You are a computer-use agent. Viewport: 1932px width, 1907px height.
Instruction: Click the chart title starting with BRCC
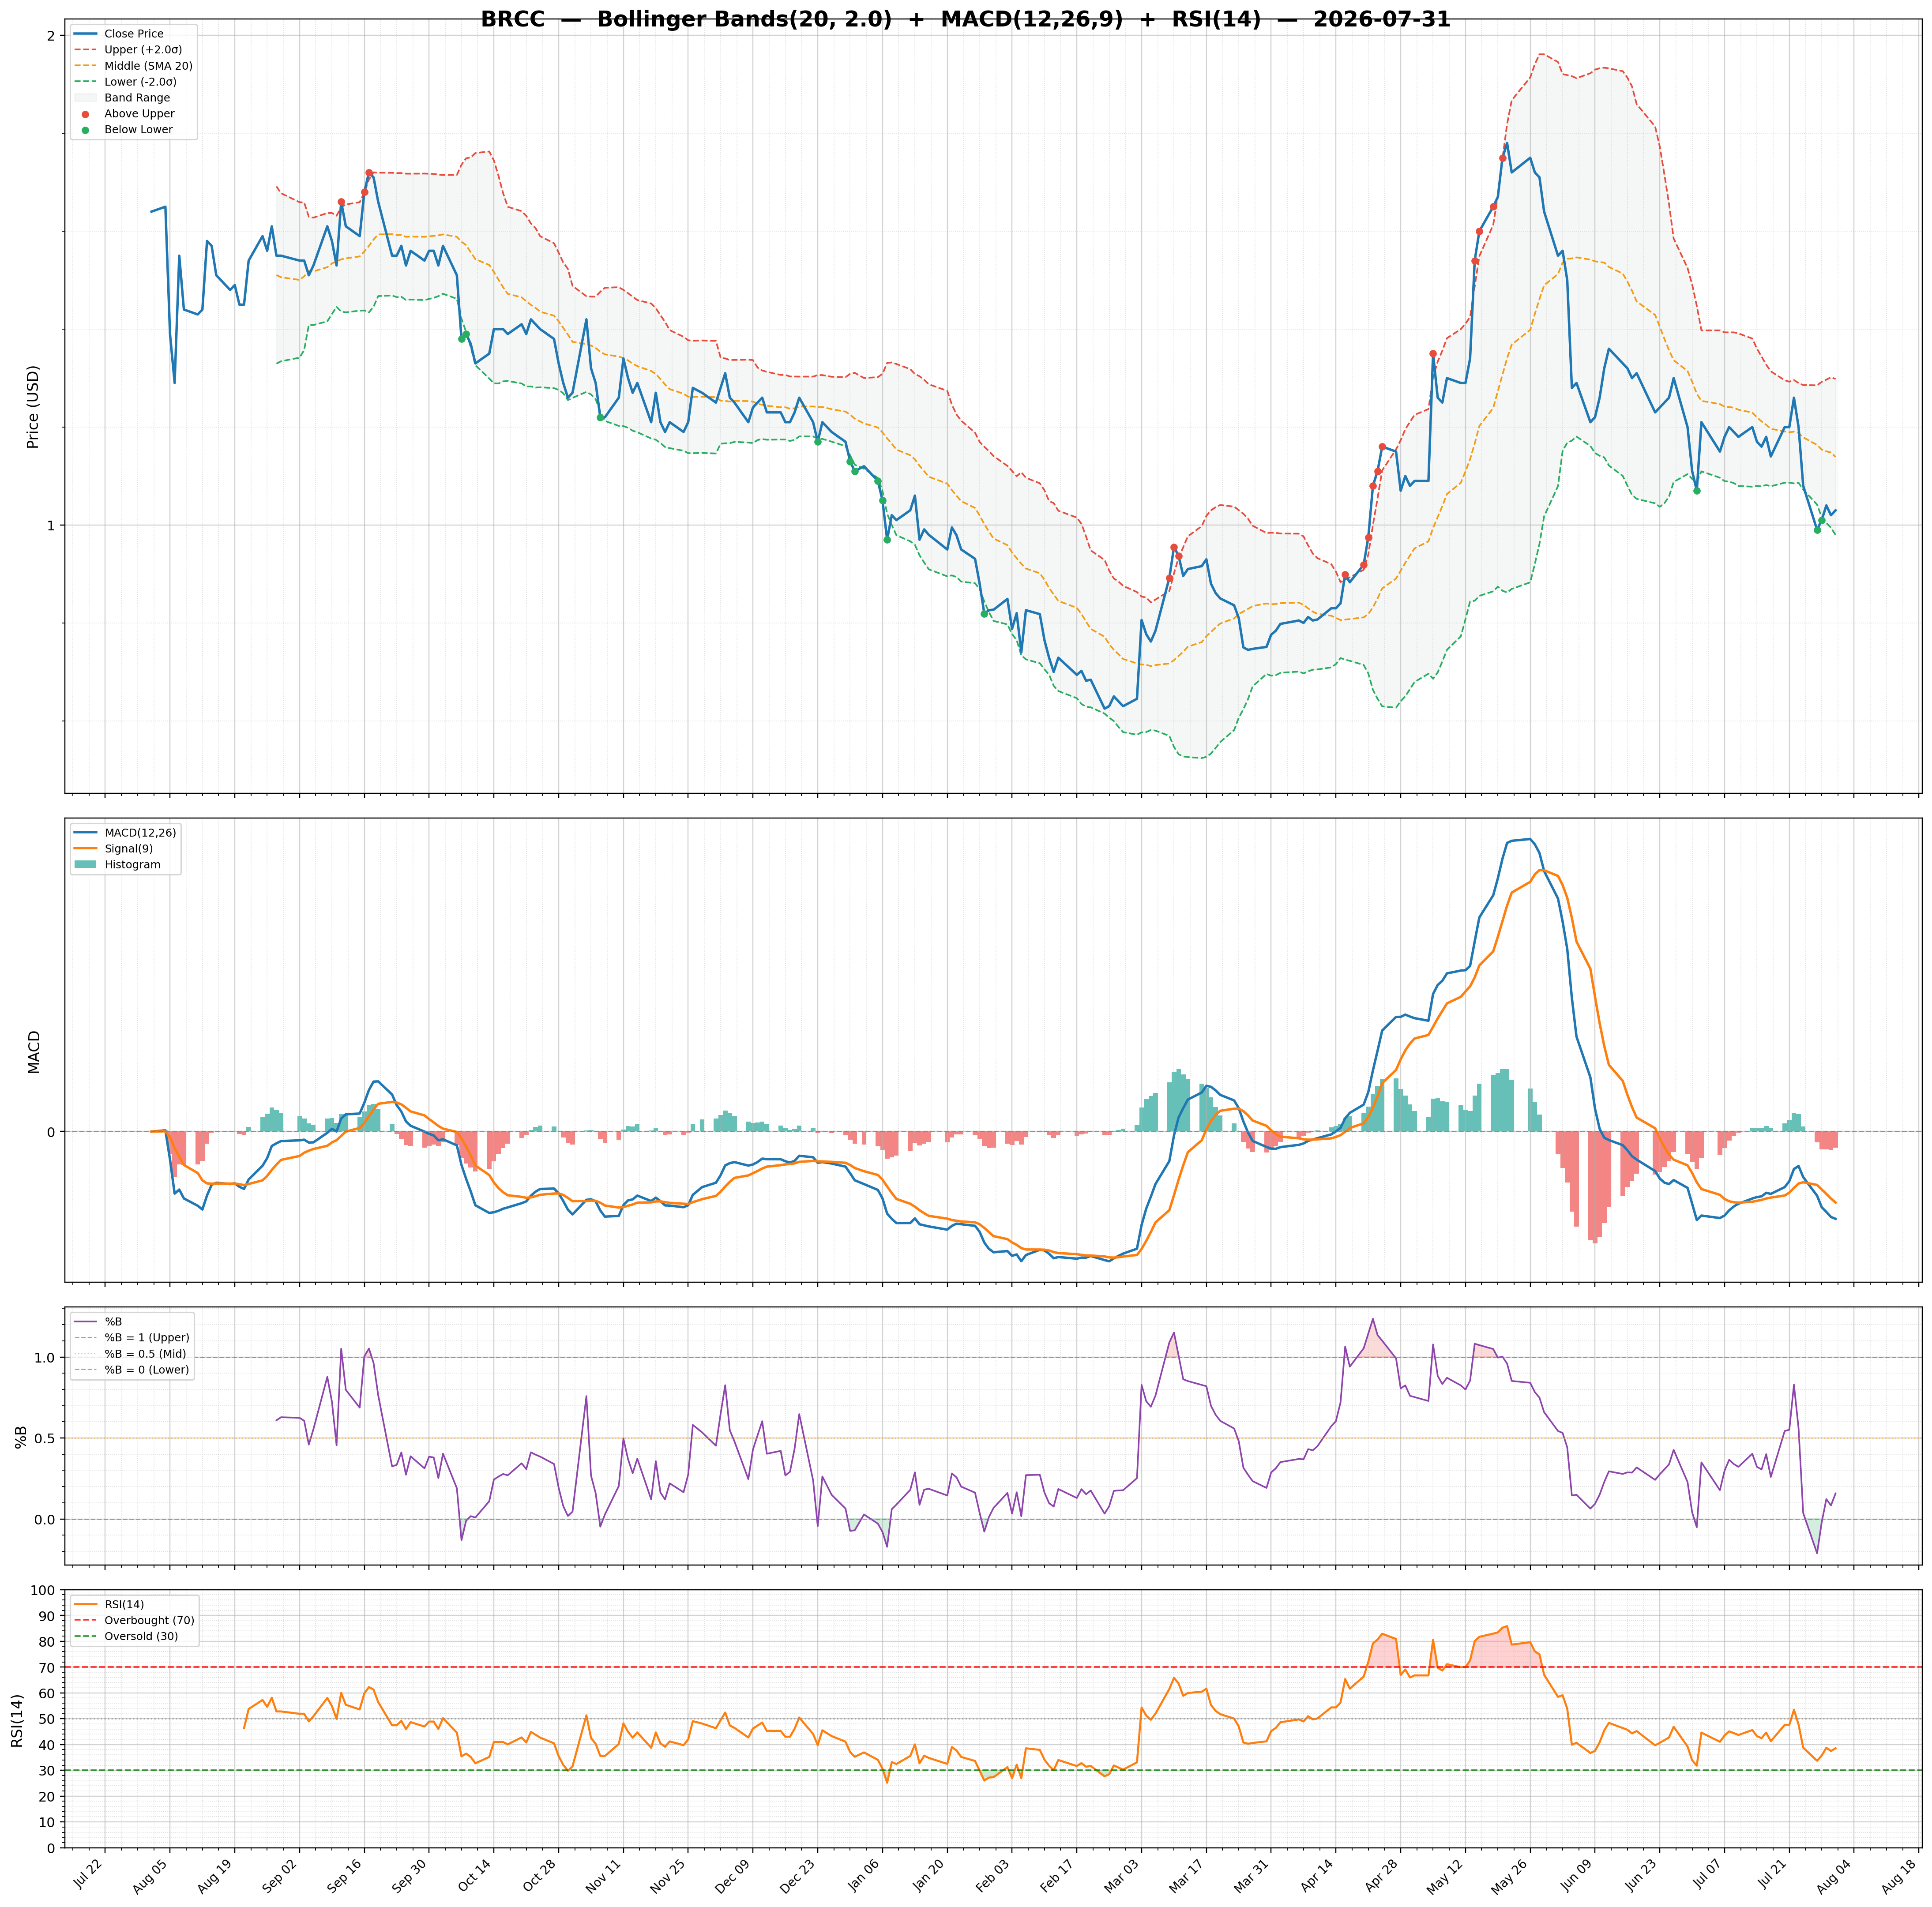pos(965,20)
